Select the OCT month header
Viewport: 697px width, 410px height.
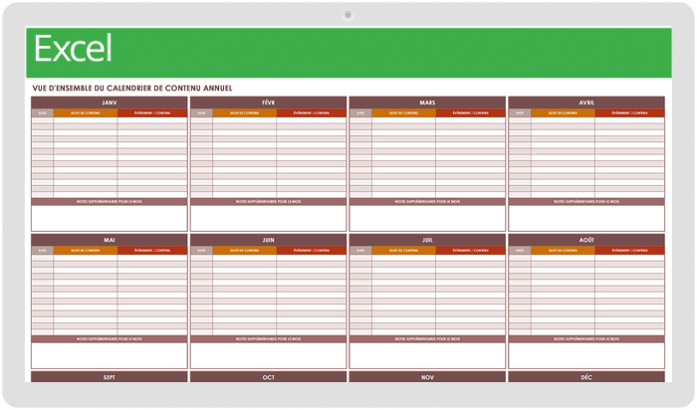point(269,377)
